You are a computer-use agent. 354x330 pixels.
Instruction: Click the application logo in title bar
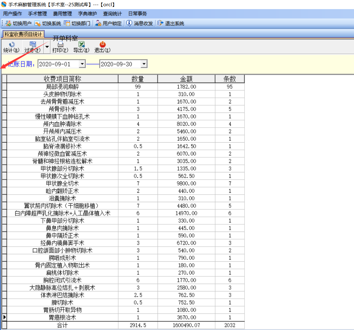(x=4, y=4)
